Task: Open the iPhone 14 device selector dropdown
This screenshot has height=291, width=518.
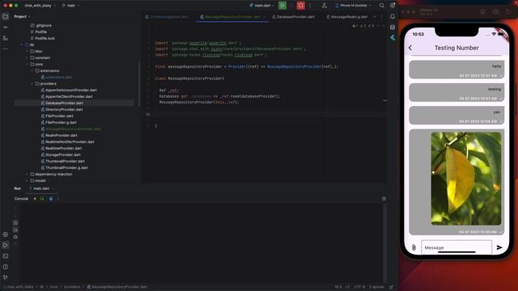Action: click(353, 6)
